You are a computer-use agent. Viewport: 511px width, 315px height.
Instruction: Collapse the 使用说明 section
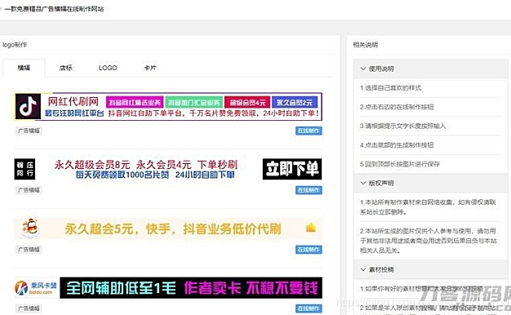(x=430, y=69)
